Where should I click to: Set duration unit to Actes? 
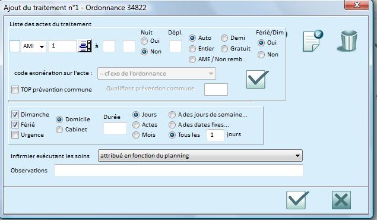click(136, 125)
